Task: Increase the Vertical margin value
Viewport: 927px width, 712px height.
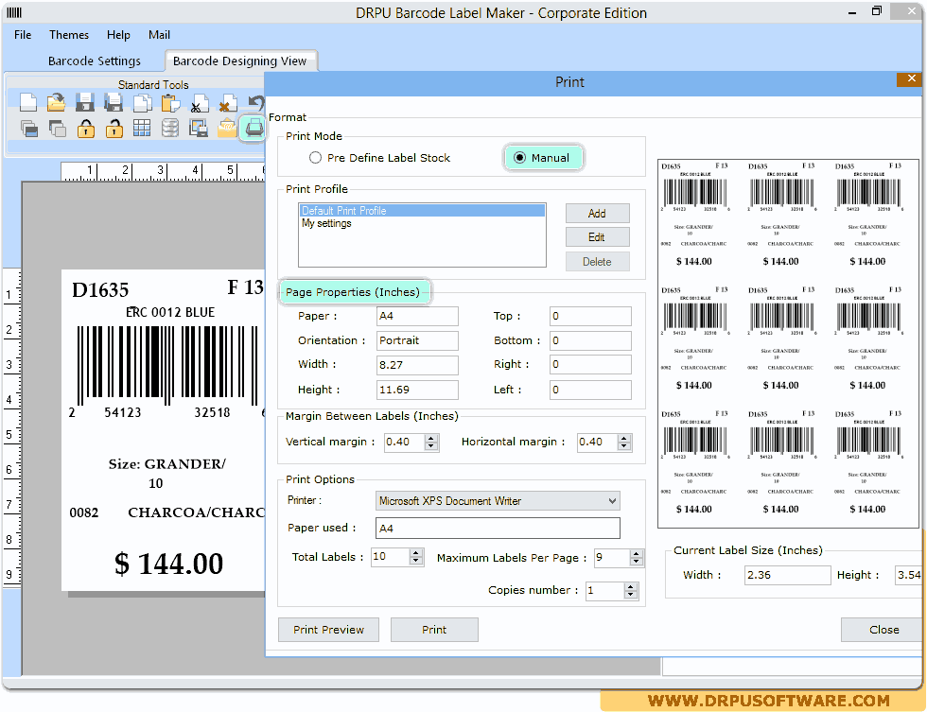Action: (x=431, y=438)
